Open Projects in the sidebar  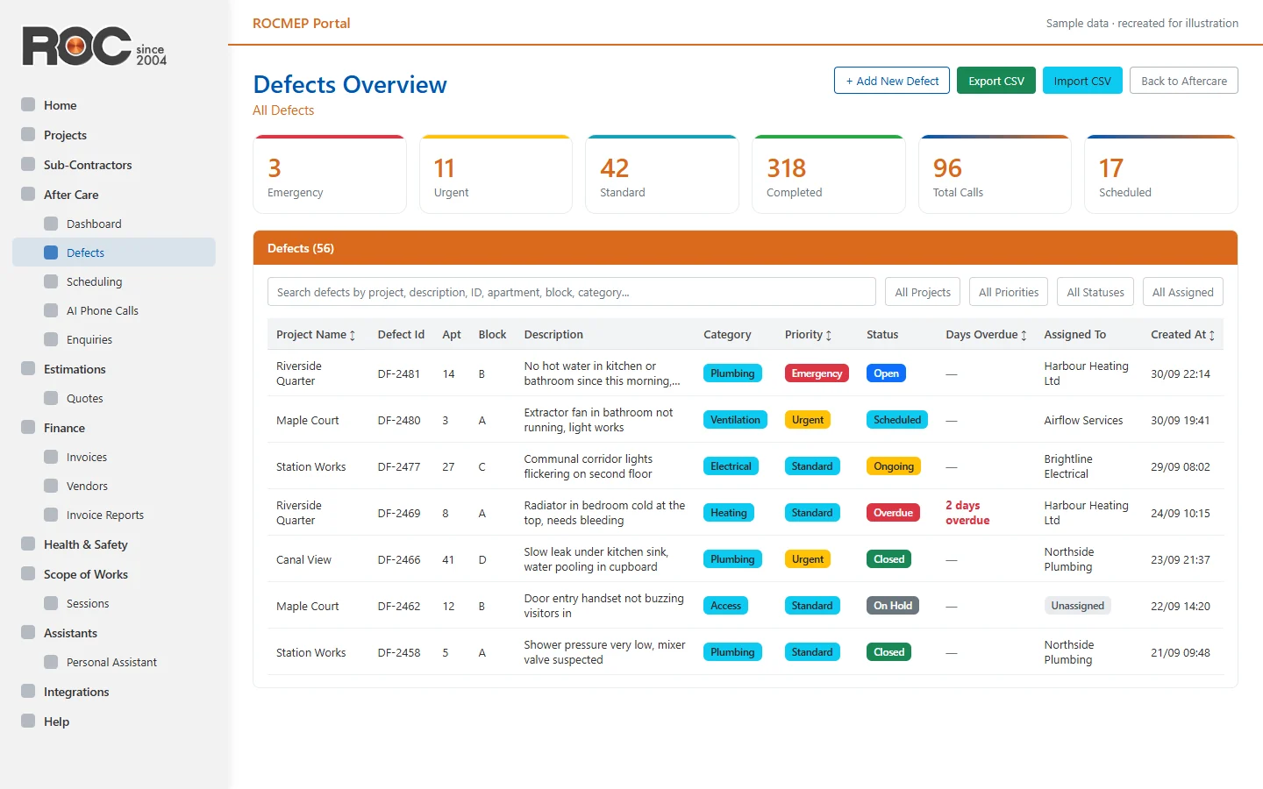coord(114,135)
